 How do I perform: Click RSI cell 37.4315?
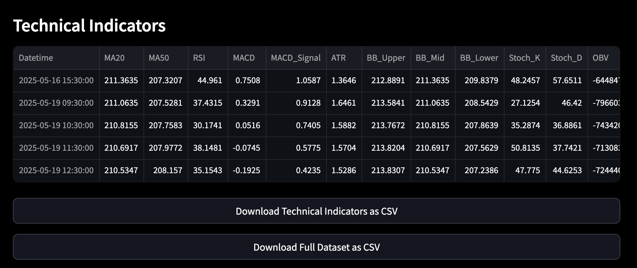208,103
